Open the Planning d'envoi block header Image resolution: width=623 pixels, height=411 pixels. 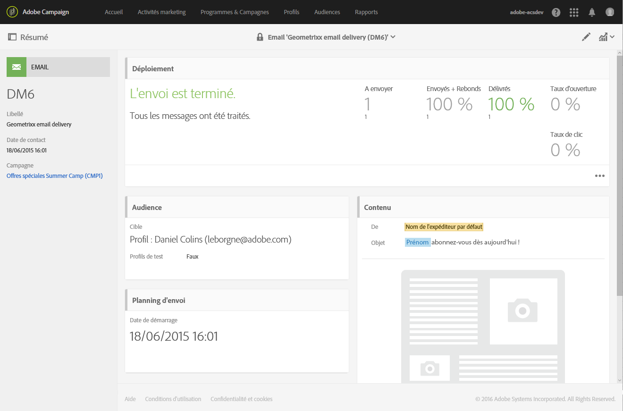[x=237, y=300]
